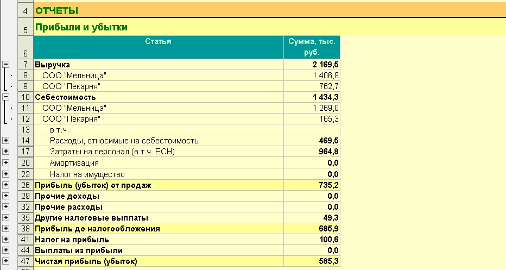Select row 13 header
This screenshot has width=506, height=270.
click(x=26, y=130)
